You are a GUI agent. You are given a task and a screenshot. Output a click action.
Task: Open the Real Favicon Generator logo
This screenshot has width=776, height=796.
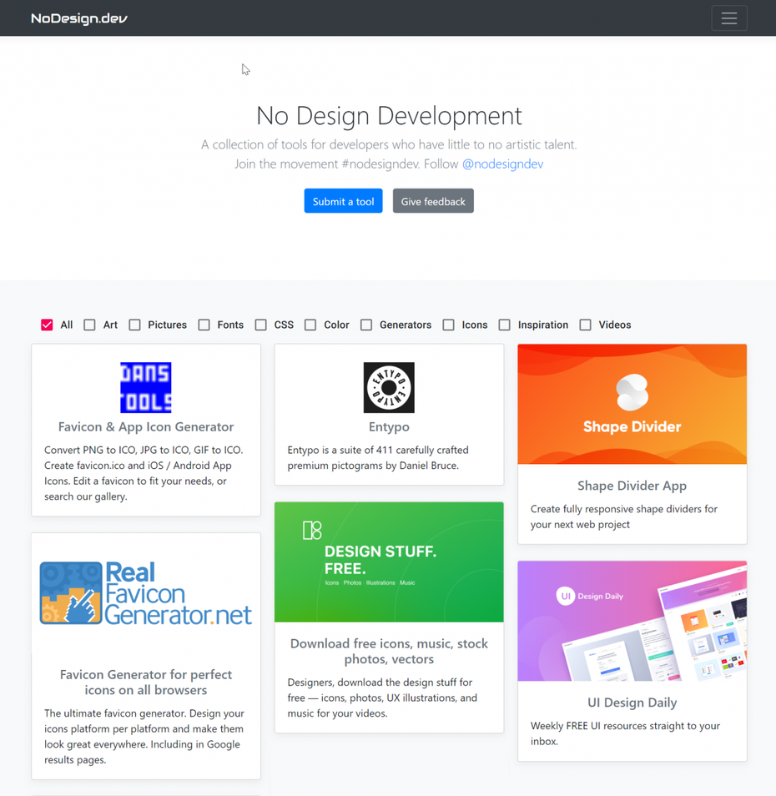click(x=146, y=593)
